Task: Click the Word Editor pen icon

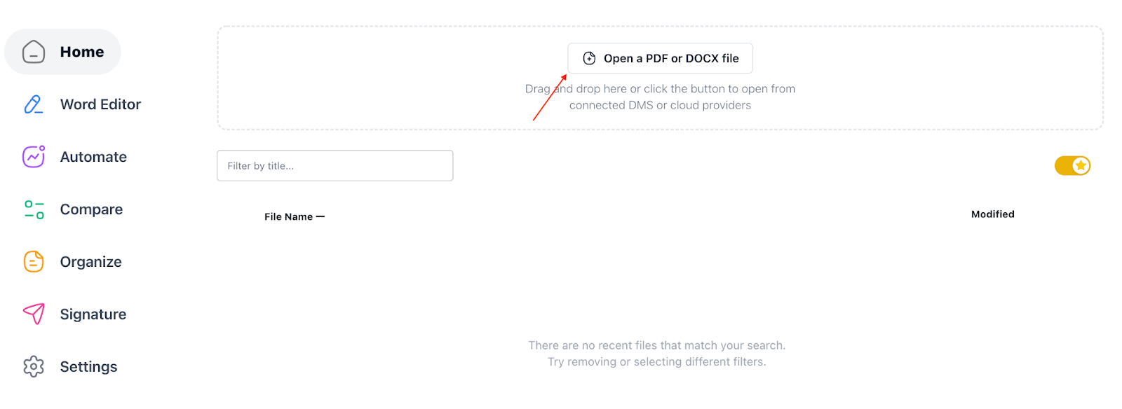Action: [x=34, y=104]
